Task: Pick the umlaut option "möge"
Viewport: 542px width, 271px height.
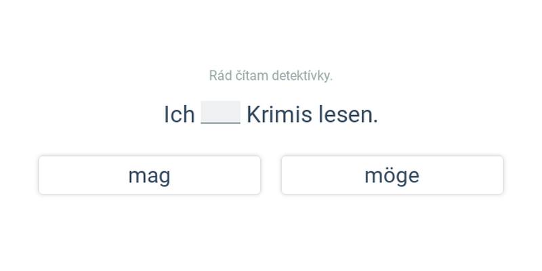Action: [x=392, y=175]
